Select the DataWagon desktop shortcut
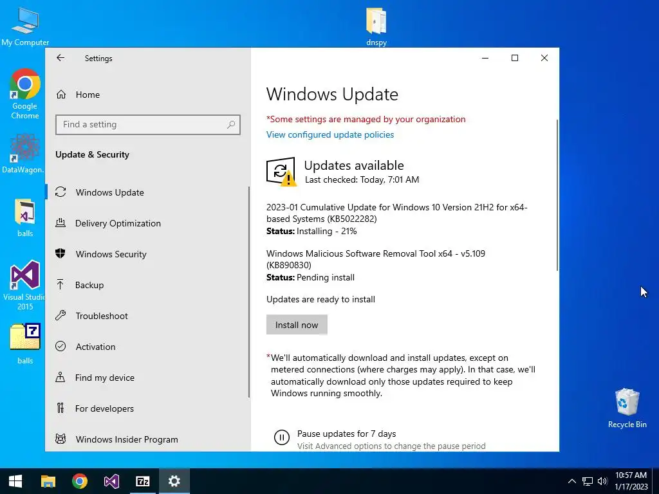Viewport: 659px width, 494px height. point(23,153)
